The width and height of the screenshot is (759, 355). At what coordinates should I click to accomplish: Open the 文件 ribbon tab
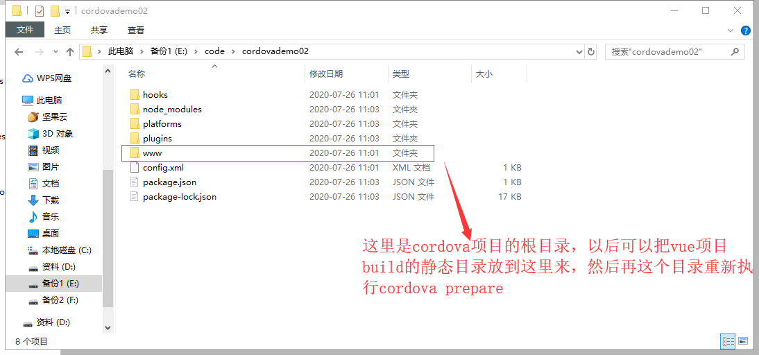point(25,30)
